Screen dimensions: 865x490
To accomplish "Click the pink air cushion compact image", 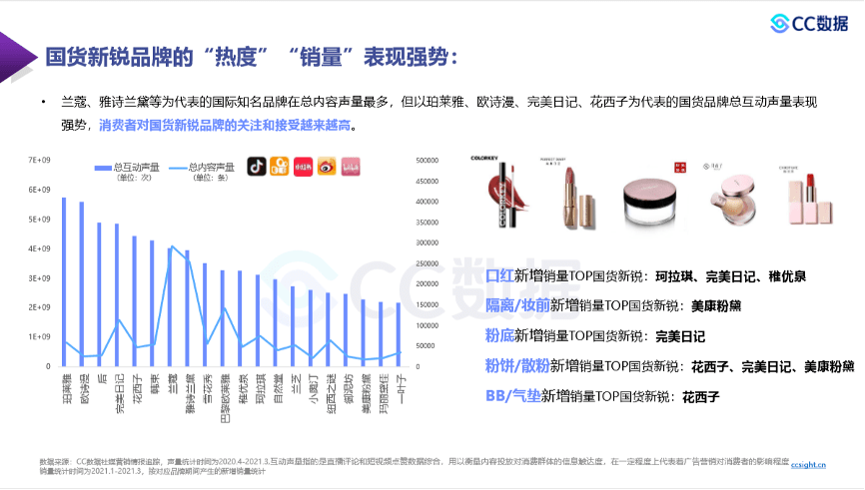I will pos(732,199).
